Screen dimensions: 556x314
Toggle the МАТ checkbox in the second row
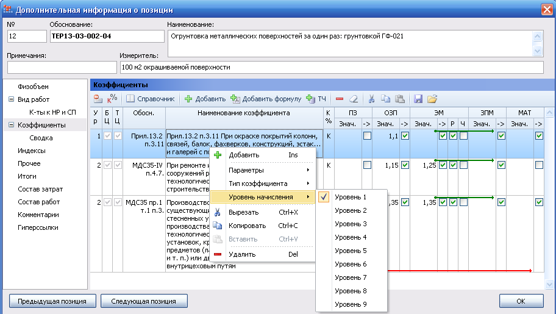point(539,165)
